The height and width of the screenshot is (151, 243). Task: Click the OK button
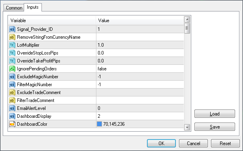pyautogui.click(x=161, y=143)
